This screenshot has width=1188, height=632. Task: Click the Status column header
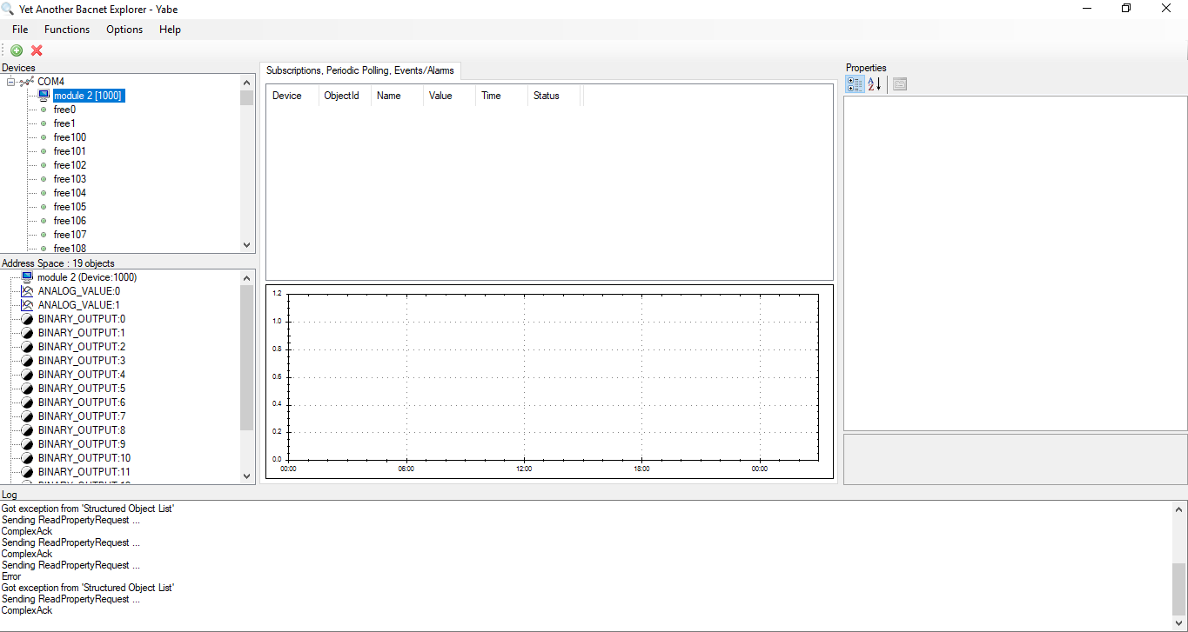click(x=546, y=96)
